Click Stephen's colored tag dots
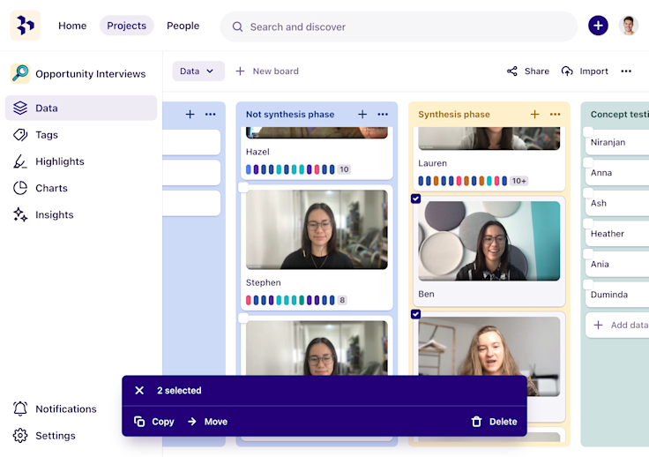 [x=290, y=300]
